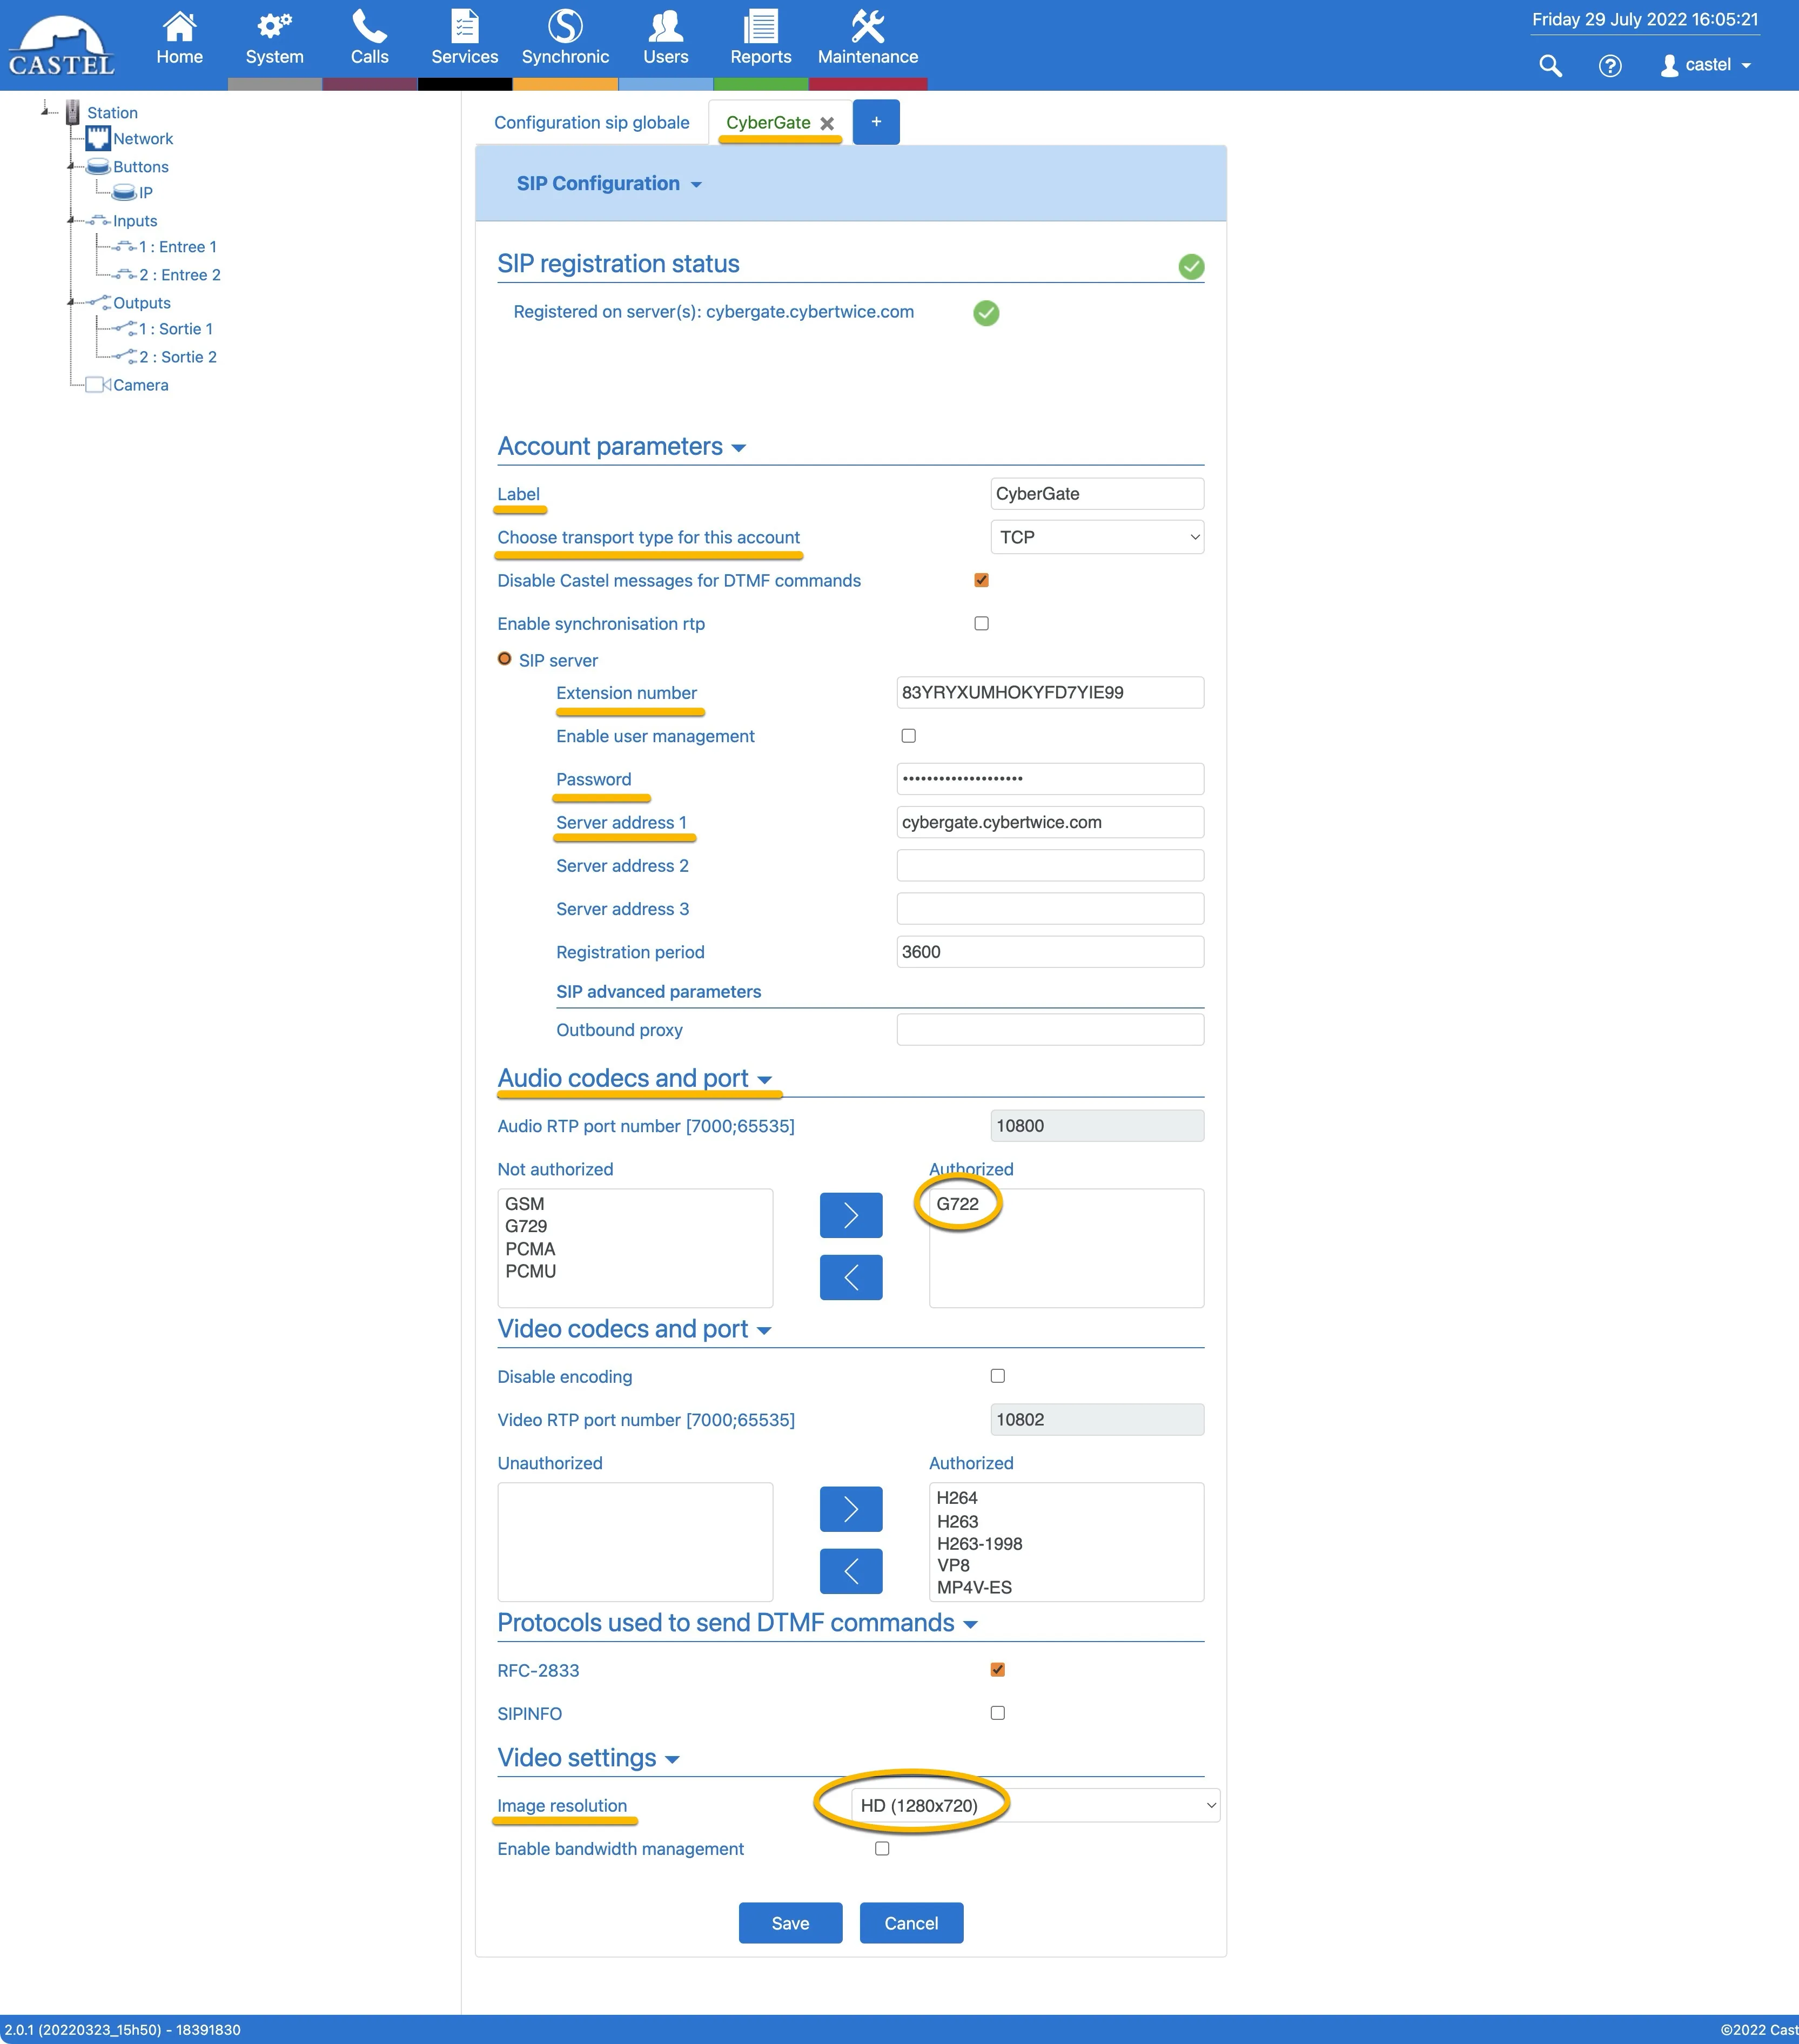This screenshot has height=2044, width=1799.
Task: Uncheck Disable Castel messages for DTMF commands
Action: point(981,580)
